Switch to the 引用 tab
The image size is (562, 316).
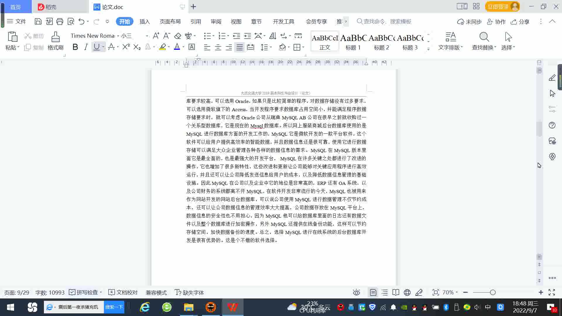(196, 21)
